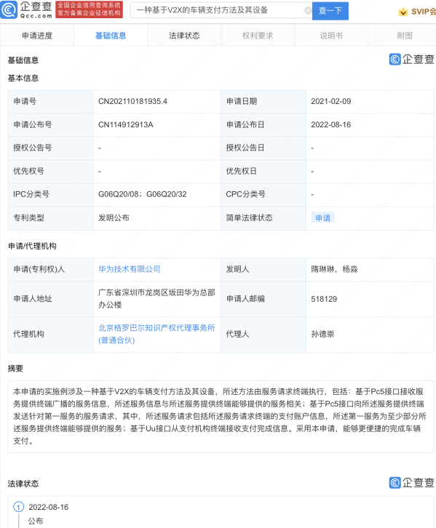Click the 公布 timeline entry
The image size is (436, 528).
point(36,521)
